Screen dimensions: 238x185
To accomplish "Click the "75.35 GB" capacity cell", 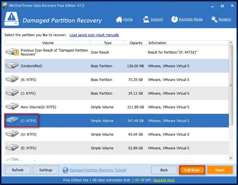I will (x=136, y=79).
